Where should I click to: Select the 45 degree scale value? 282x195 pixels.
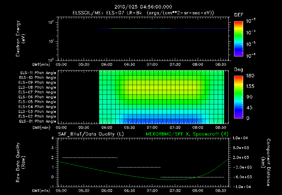250,108
